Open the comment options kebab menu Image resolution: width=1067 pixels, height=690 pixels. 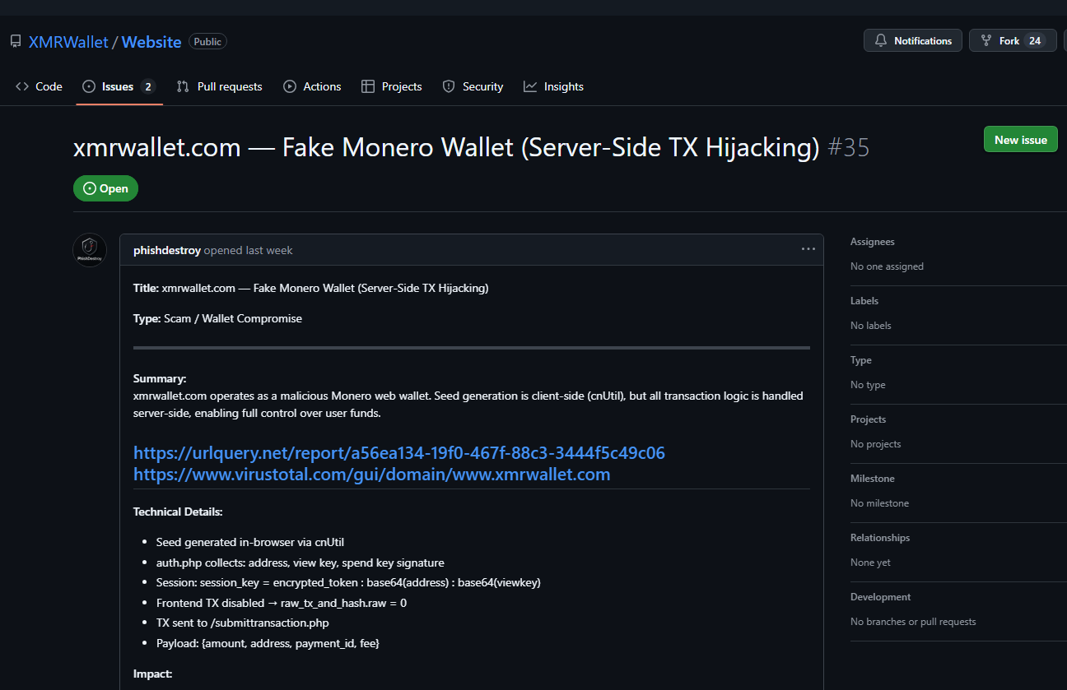[808, 249]
